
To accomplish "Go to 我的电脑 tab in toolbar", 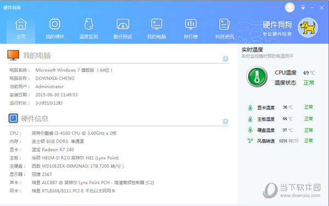I will (157, 29).
